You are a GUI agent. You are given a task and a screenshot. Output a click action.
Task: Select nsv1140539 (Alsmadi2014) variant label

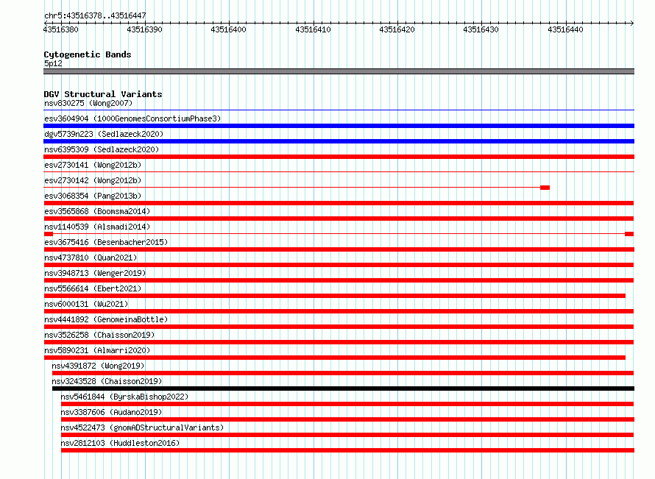[x=97, y=227]
